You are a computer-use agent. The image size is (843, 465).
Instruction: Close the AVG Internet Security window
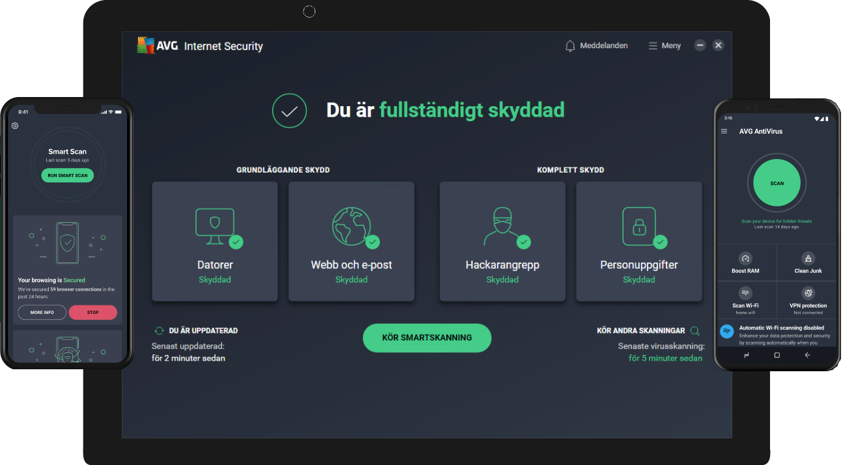(x=718, y=45)
